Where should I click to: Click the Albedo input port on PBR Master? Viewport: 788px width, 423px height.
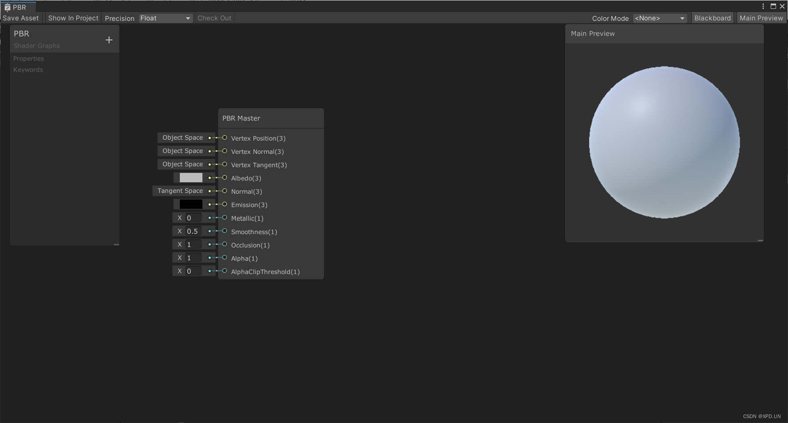(x=224, y=178)
